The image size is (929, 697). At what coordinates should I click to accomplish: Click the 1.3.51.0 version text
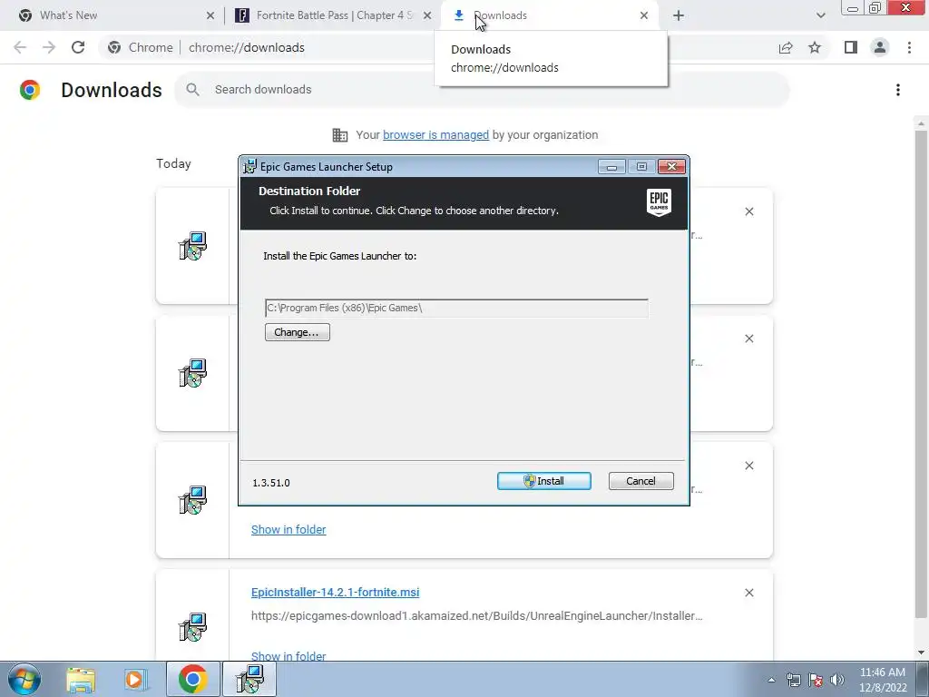point(271,483)
